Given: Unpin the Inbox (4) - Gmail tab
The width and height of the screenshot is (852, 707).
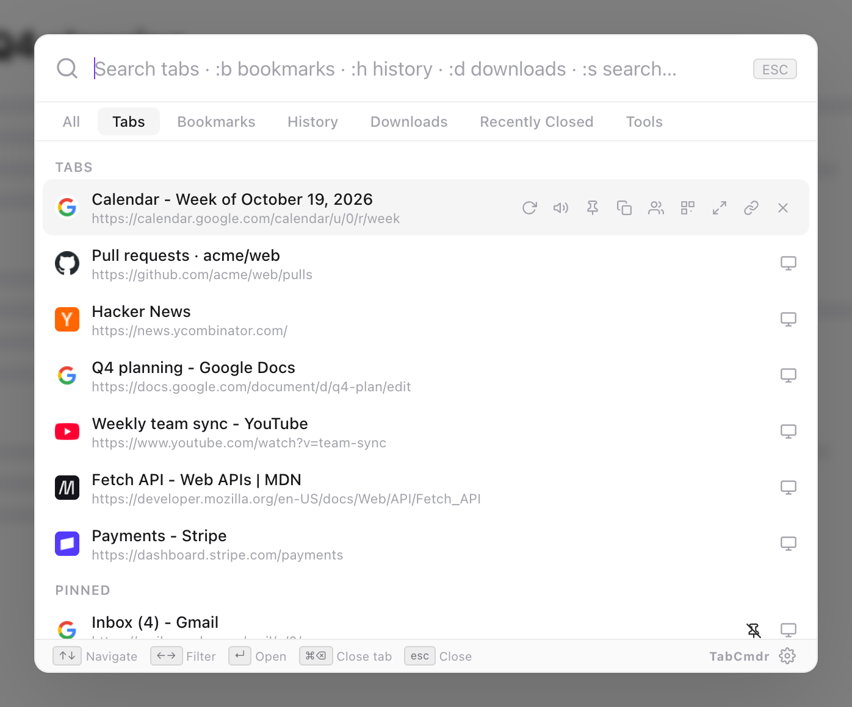Looking at the screenshot, I should point(754,630).
